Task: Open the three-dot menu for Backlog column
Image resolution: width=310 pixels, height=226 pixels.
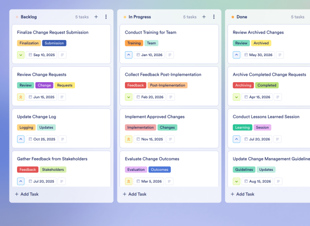Action: [x=106, y=17]
